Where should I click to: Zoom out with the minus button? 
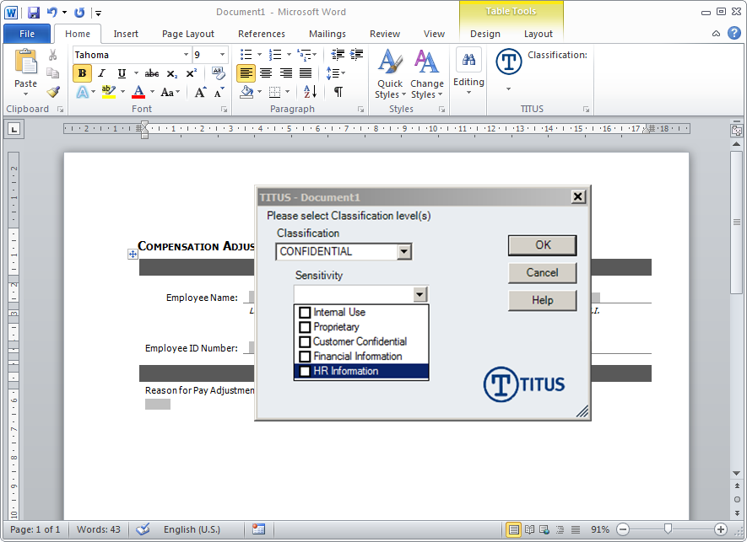tap(623, 529)
